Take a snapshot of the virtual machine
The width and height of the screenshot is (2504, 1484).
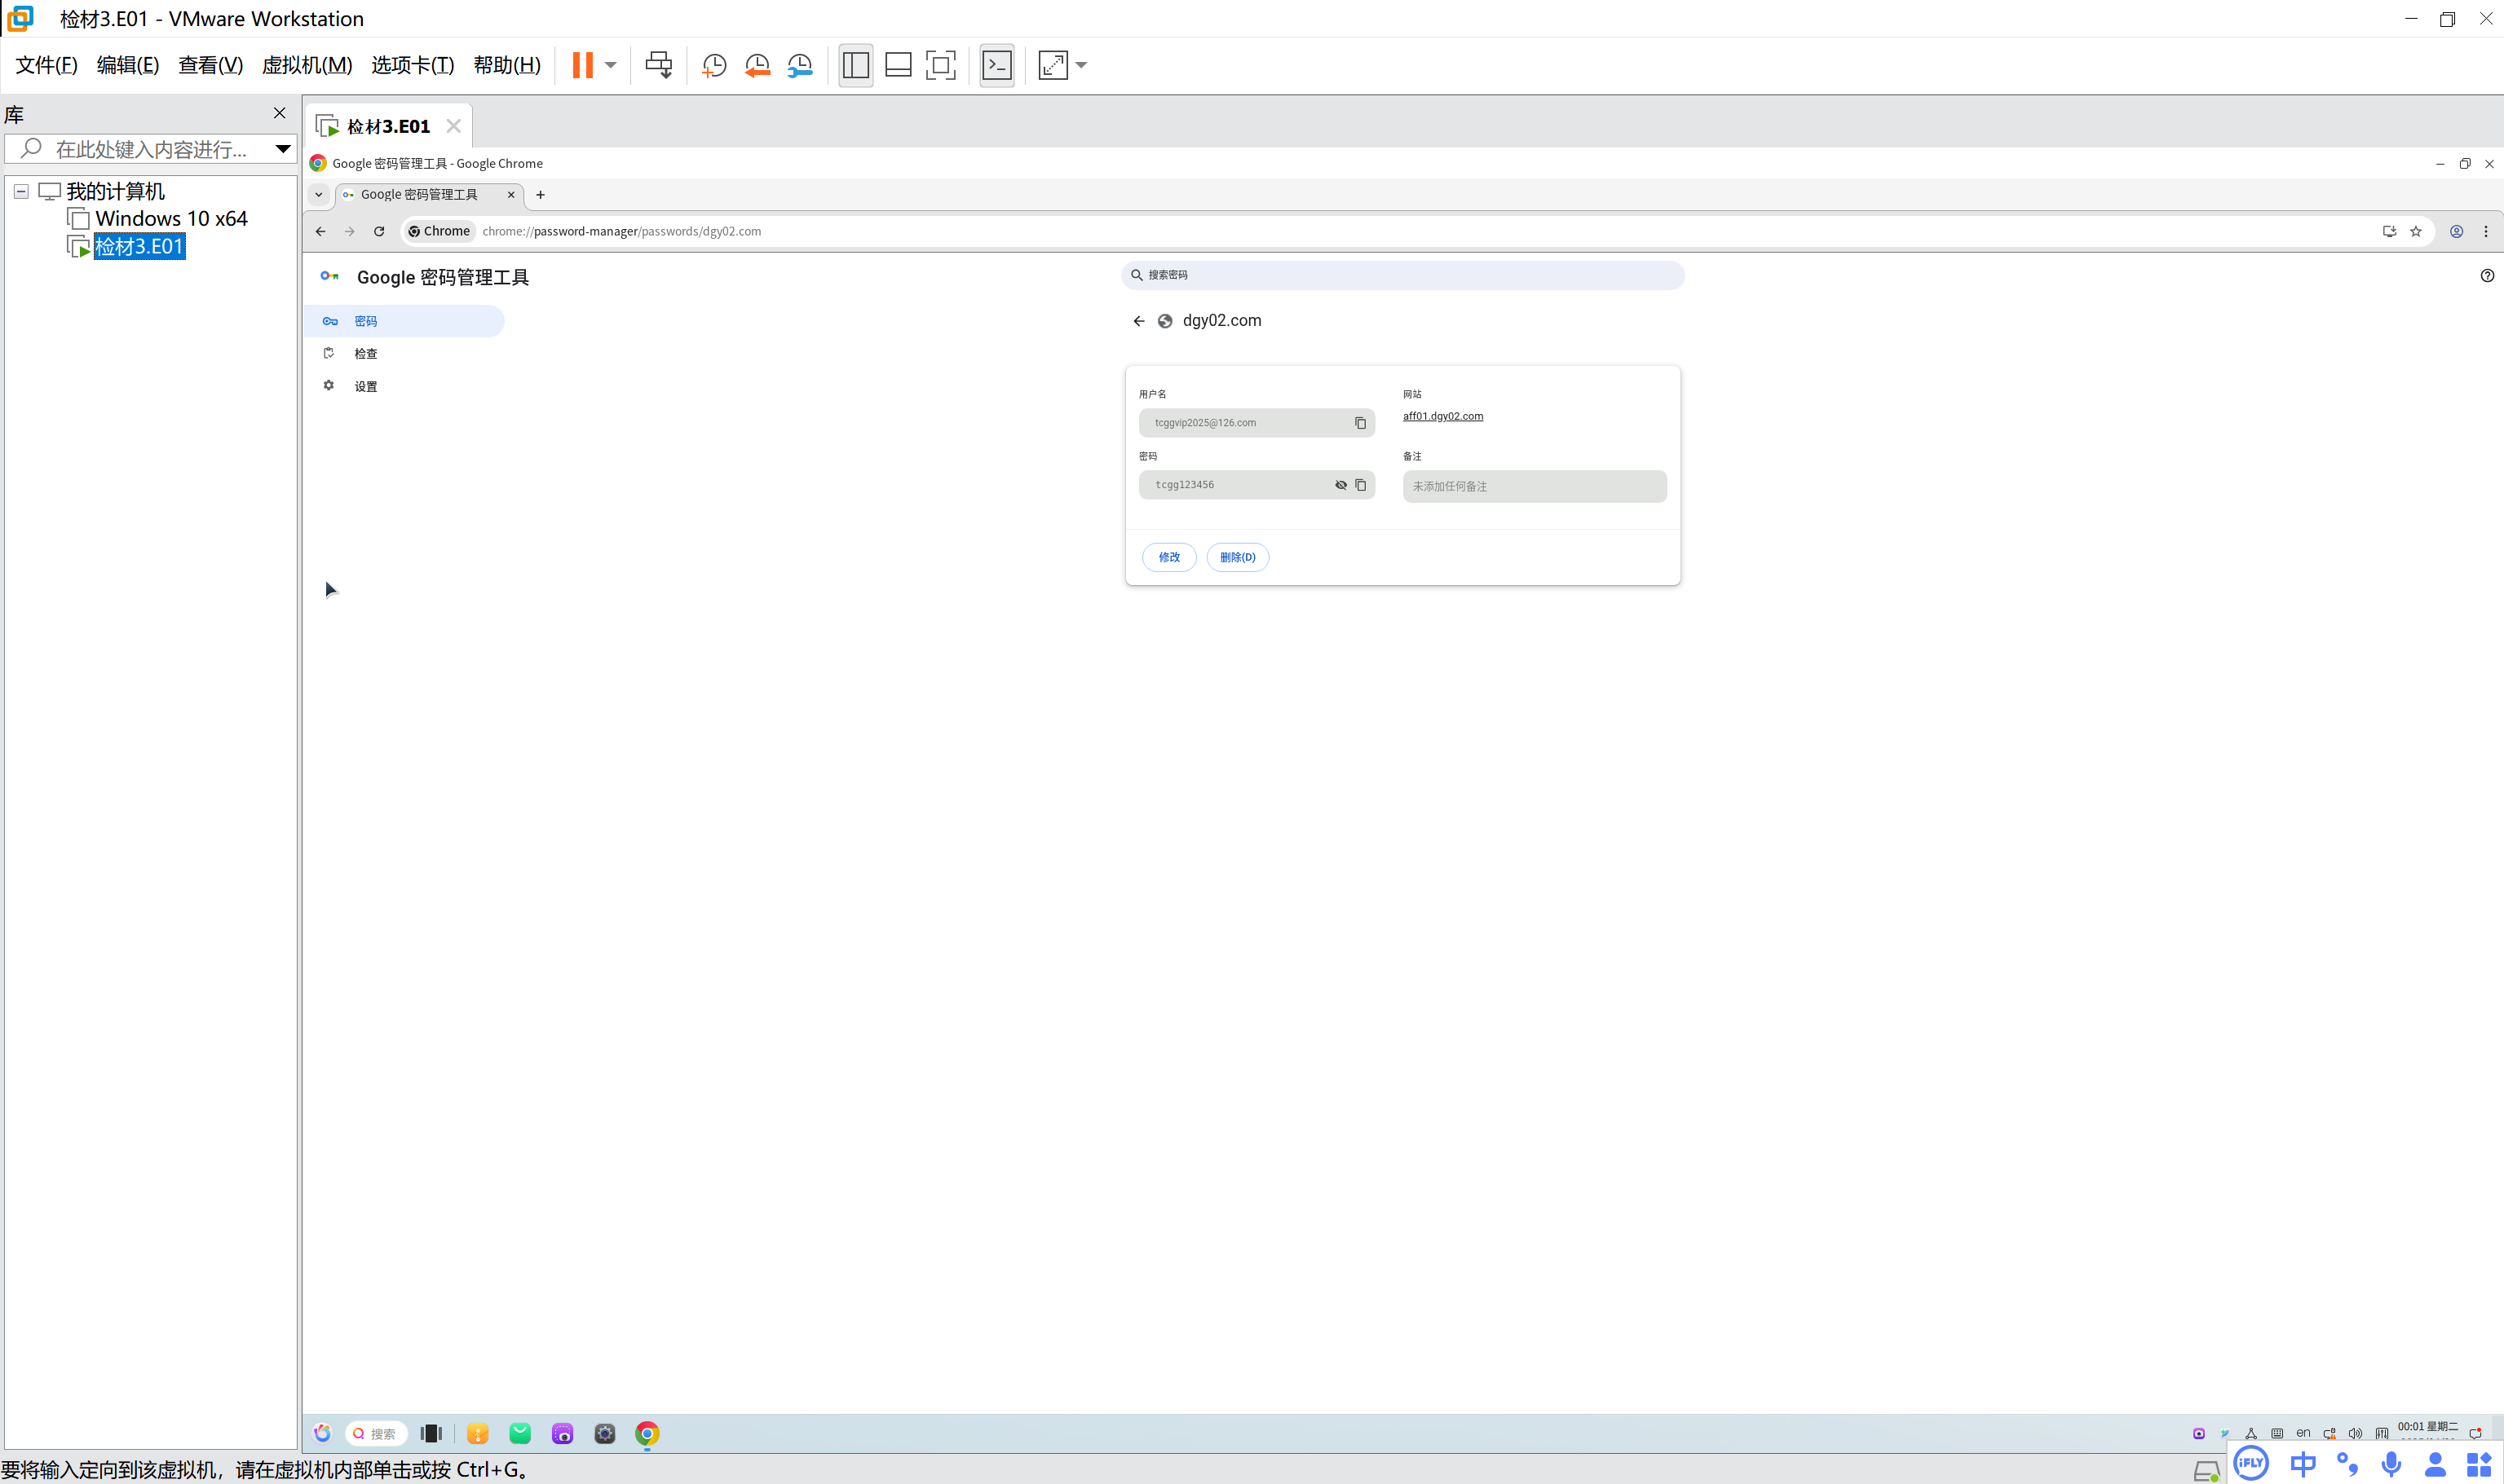click(714, 65)
